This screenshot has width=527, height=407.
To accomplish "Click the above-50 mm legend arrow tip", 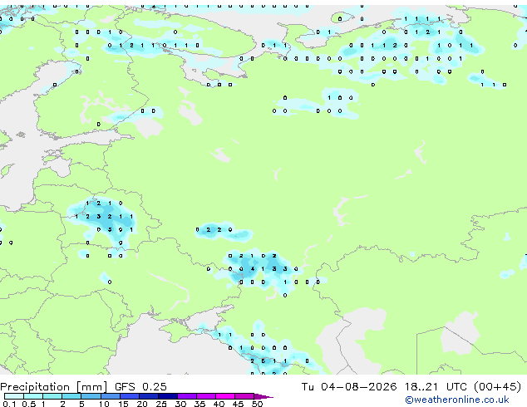I will pyautogui.click(x=263, y=396).
